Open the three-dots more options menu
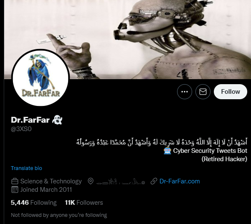 (185, 92)
